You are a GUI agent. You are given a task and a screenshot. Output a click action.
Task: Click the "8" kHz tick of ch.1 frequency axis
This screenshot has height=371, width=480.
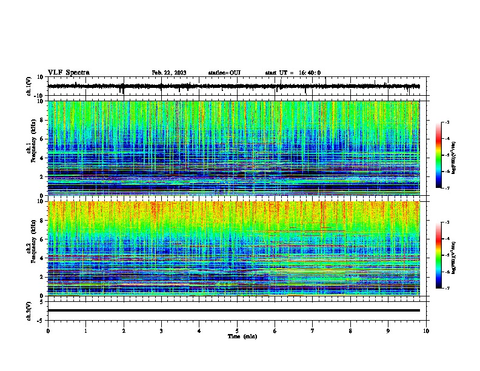(x=42, y=120)
